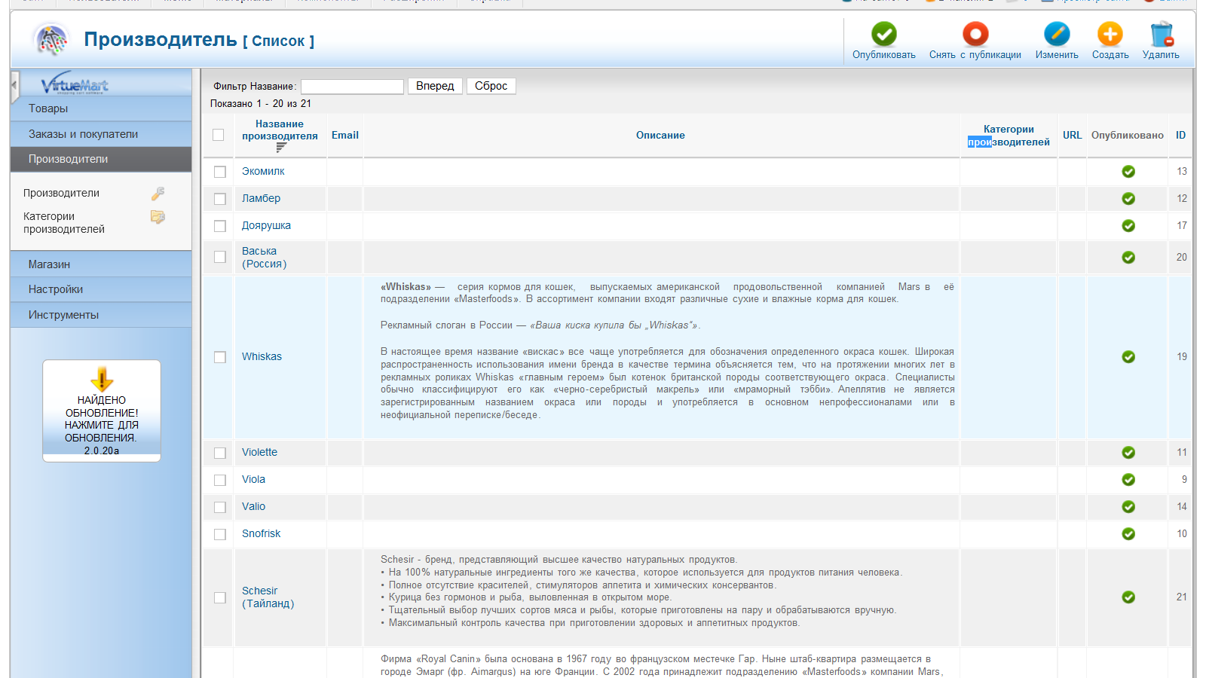
Task: Expand the Настройки sidebar section
Action: 101,289
